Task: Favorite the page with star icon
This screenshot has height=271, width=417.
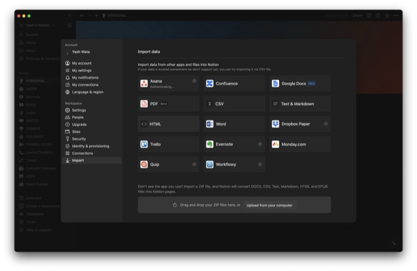Action: [387, 16]
